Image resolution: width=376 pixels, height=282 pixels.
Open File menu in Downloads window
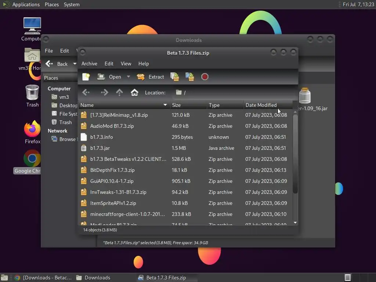tap(49, 51)
